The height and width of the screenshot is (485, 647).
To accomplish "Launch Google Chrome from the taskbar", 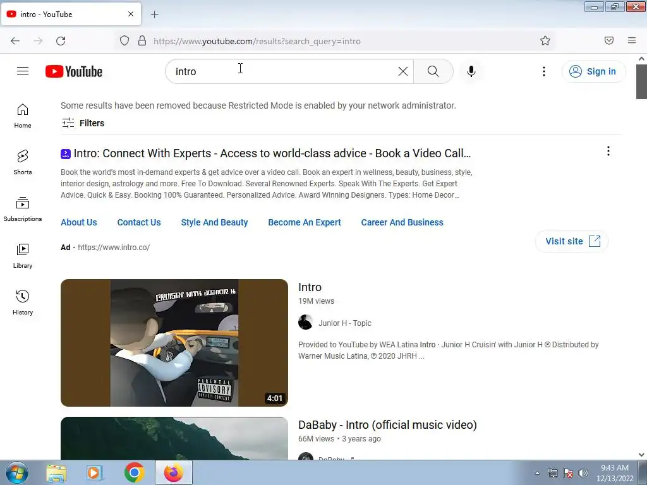I will coord(134,472).
